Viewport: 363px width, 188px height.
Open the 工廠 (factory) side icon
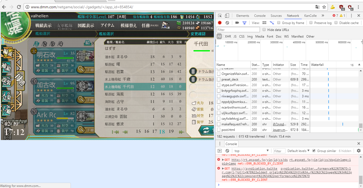[6, 110]
